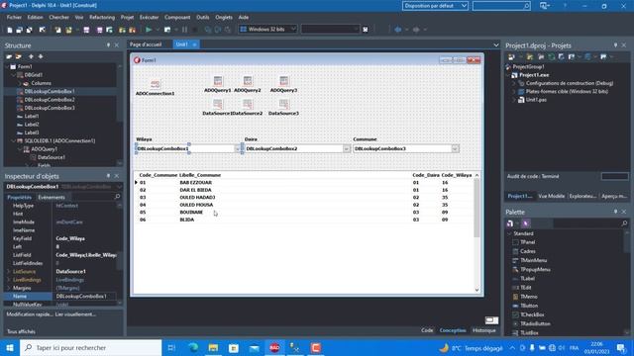This screenshot has height=356, width=634.
Task: Click the Lier visuellement link
Action: [75, 314]
